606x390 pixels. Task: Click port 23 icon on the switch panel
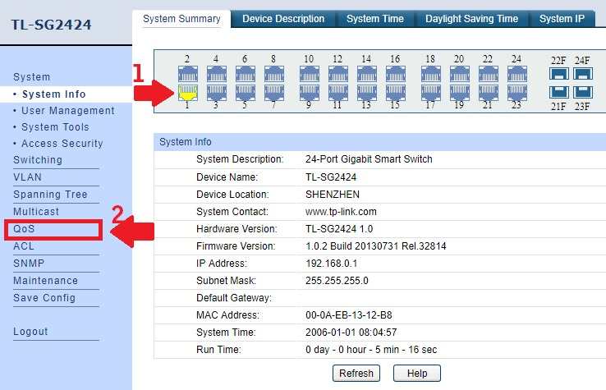point(517,93)
